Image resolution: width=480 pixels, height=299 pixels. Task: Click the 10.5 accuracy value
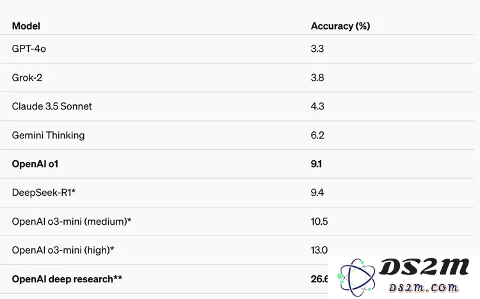pyautogui.click(x=319, y=222)
